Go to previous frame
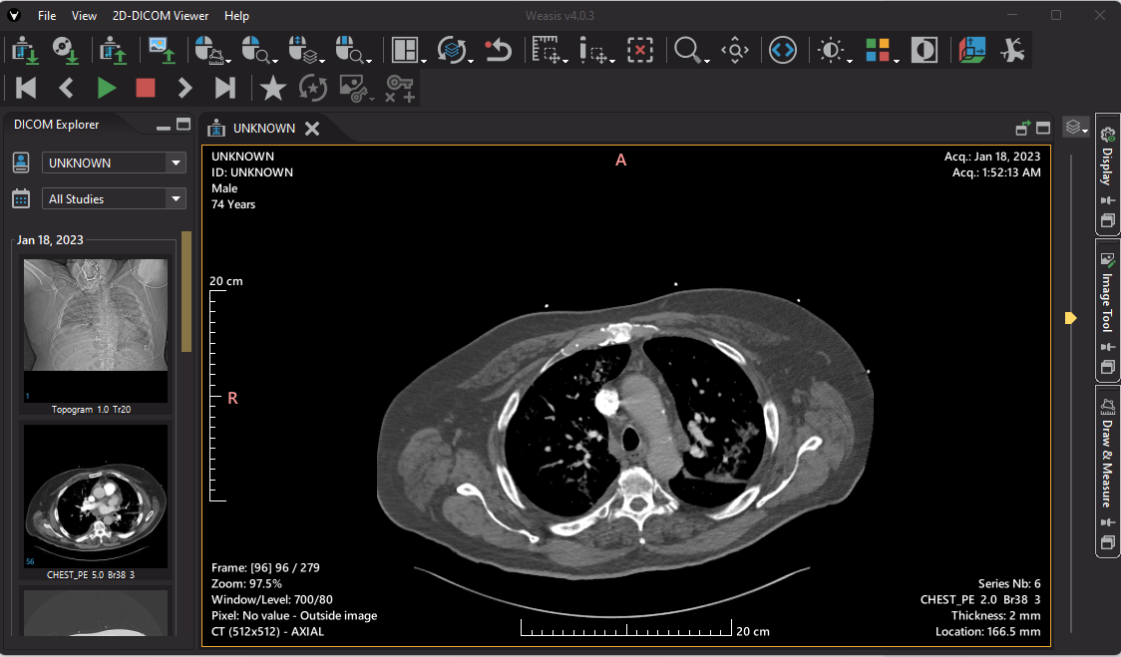Viewport: 1121px width, 657px height. tap(66, 88)
